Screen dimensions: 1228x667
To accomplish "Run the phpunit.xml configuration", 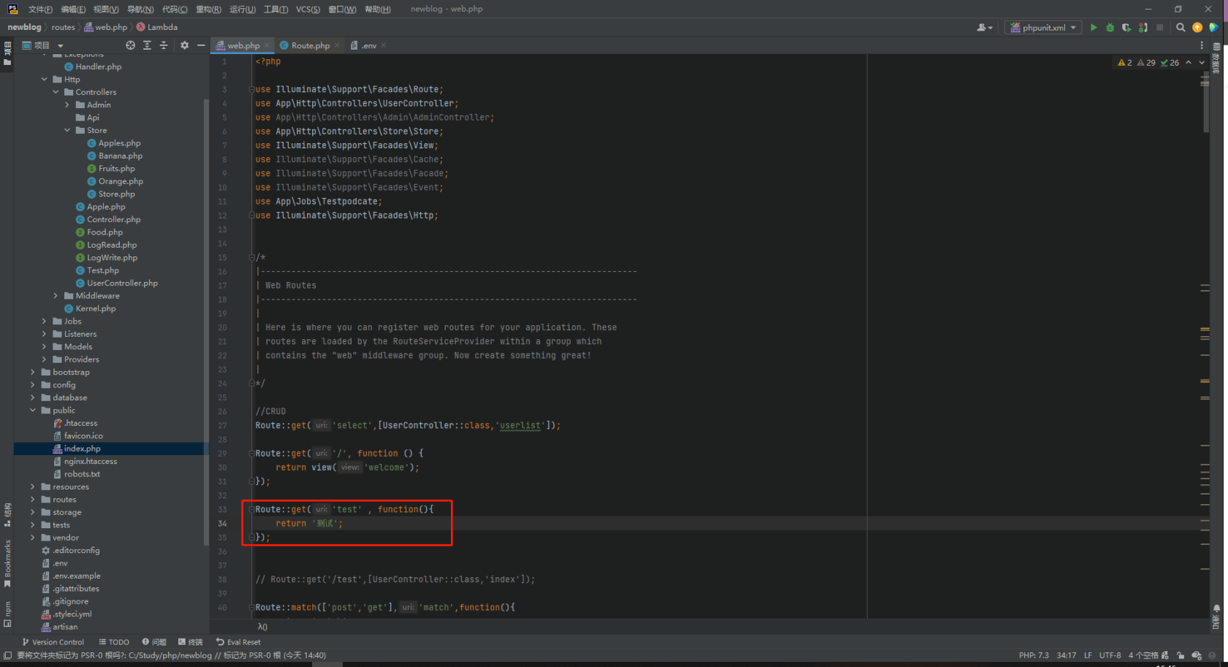I will (1094, 28).
